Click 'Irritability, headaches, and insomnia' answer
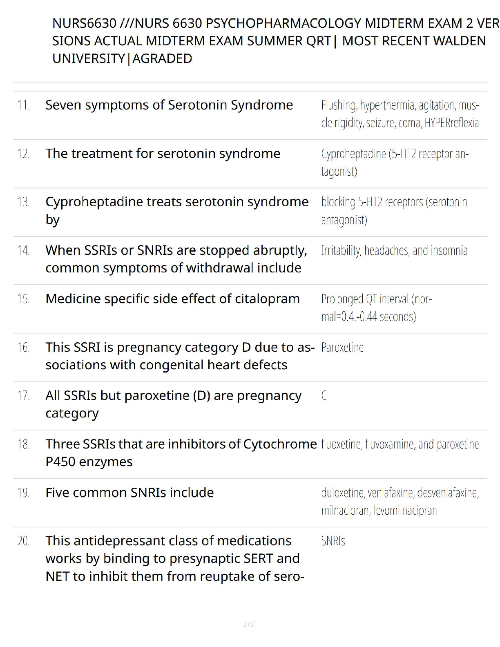 point(394,250)
